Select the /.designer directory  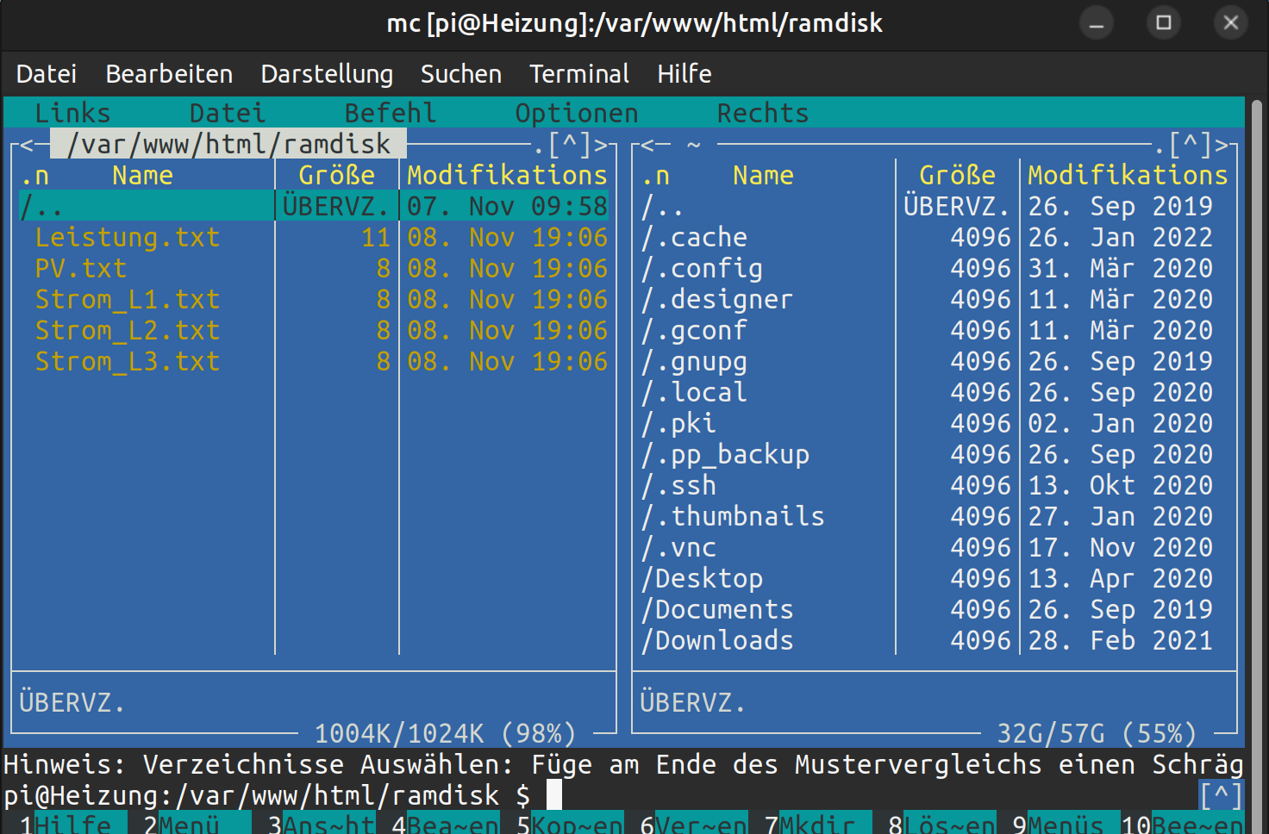(935, 299)
